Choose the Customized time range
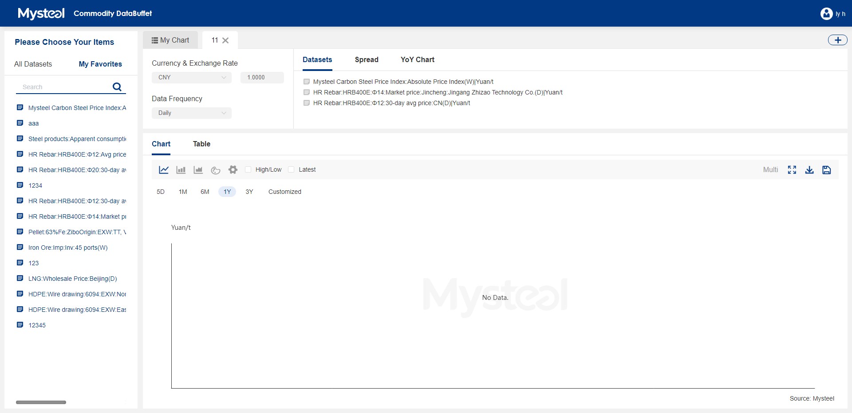Image resolution: width=852 pixels, height=413 pixels. pos(285,192)
